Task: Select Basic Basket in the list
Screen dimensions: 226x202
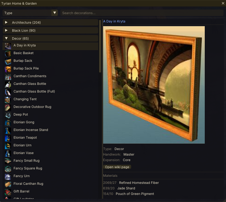Action: click(x=50, y=54)
